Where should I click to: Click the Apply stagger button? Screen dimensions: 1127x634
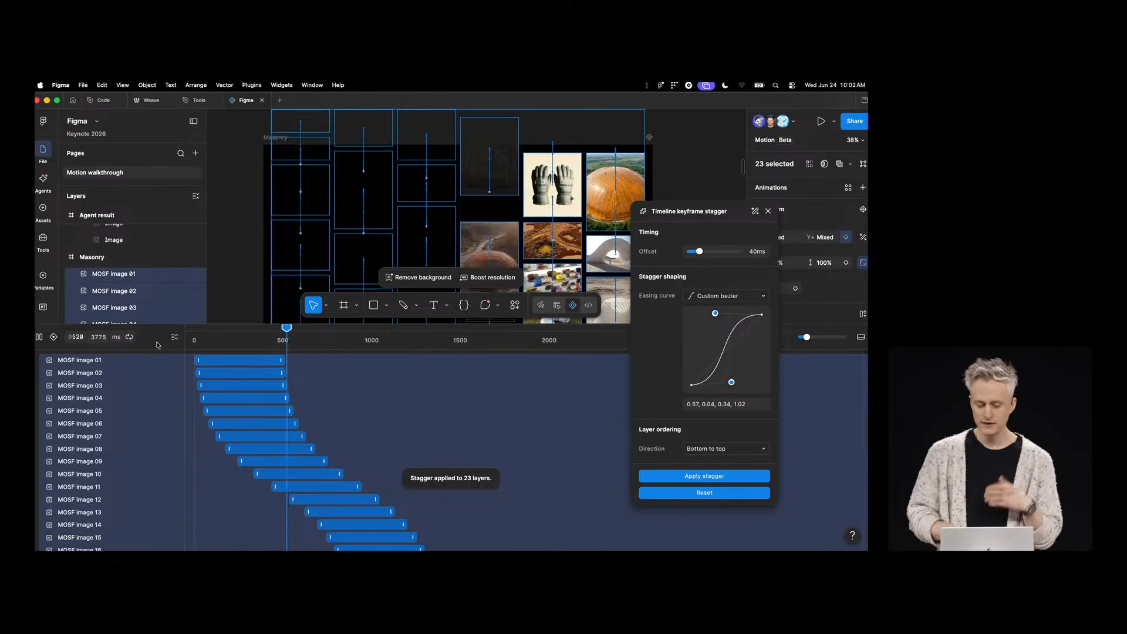(x=704, y=476)
